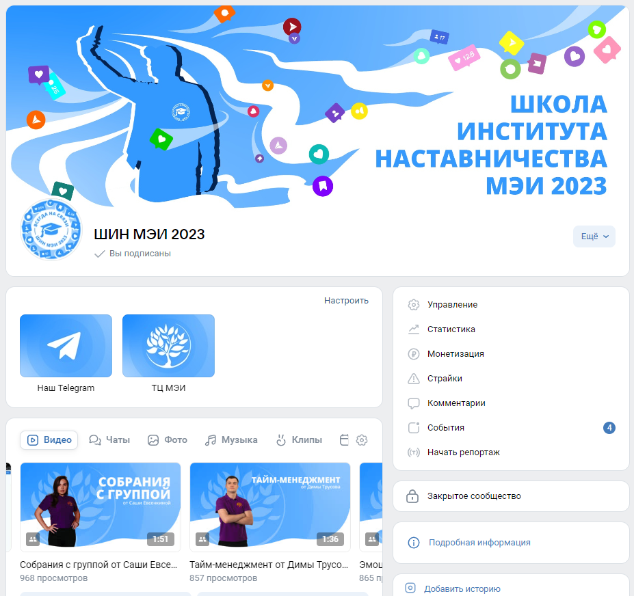Click the Монетизация ruble icon
This screenshot has width=634, height=596.
pos(413,354)
